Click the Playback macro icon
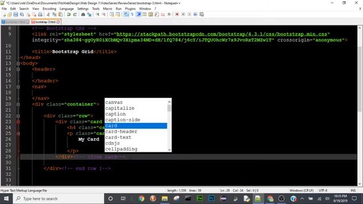This screenshot has height=204, width=363. [189, 14]
